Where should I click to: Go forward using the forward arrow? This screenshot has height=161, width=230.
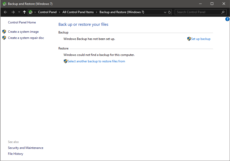[13, 12]
